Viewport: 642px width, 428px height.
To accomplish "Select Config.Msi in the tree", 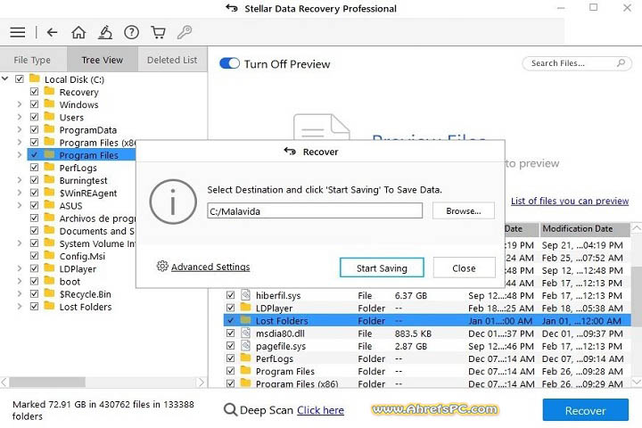I will [82, 256].
